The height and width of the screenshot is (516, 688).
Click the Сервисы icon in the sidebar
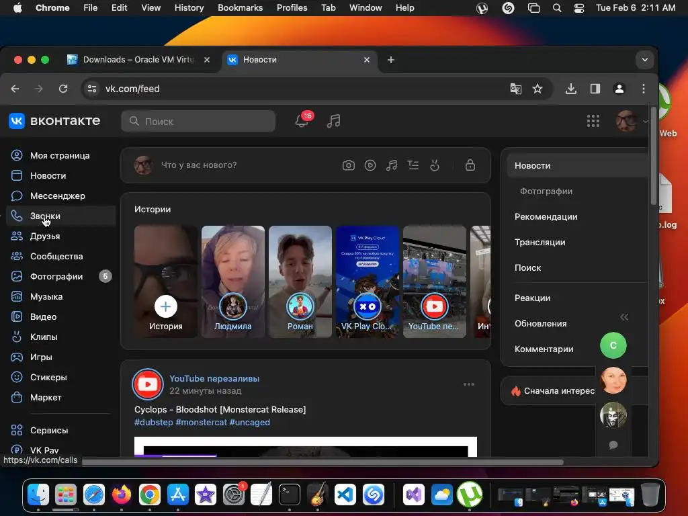[17, 431]
